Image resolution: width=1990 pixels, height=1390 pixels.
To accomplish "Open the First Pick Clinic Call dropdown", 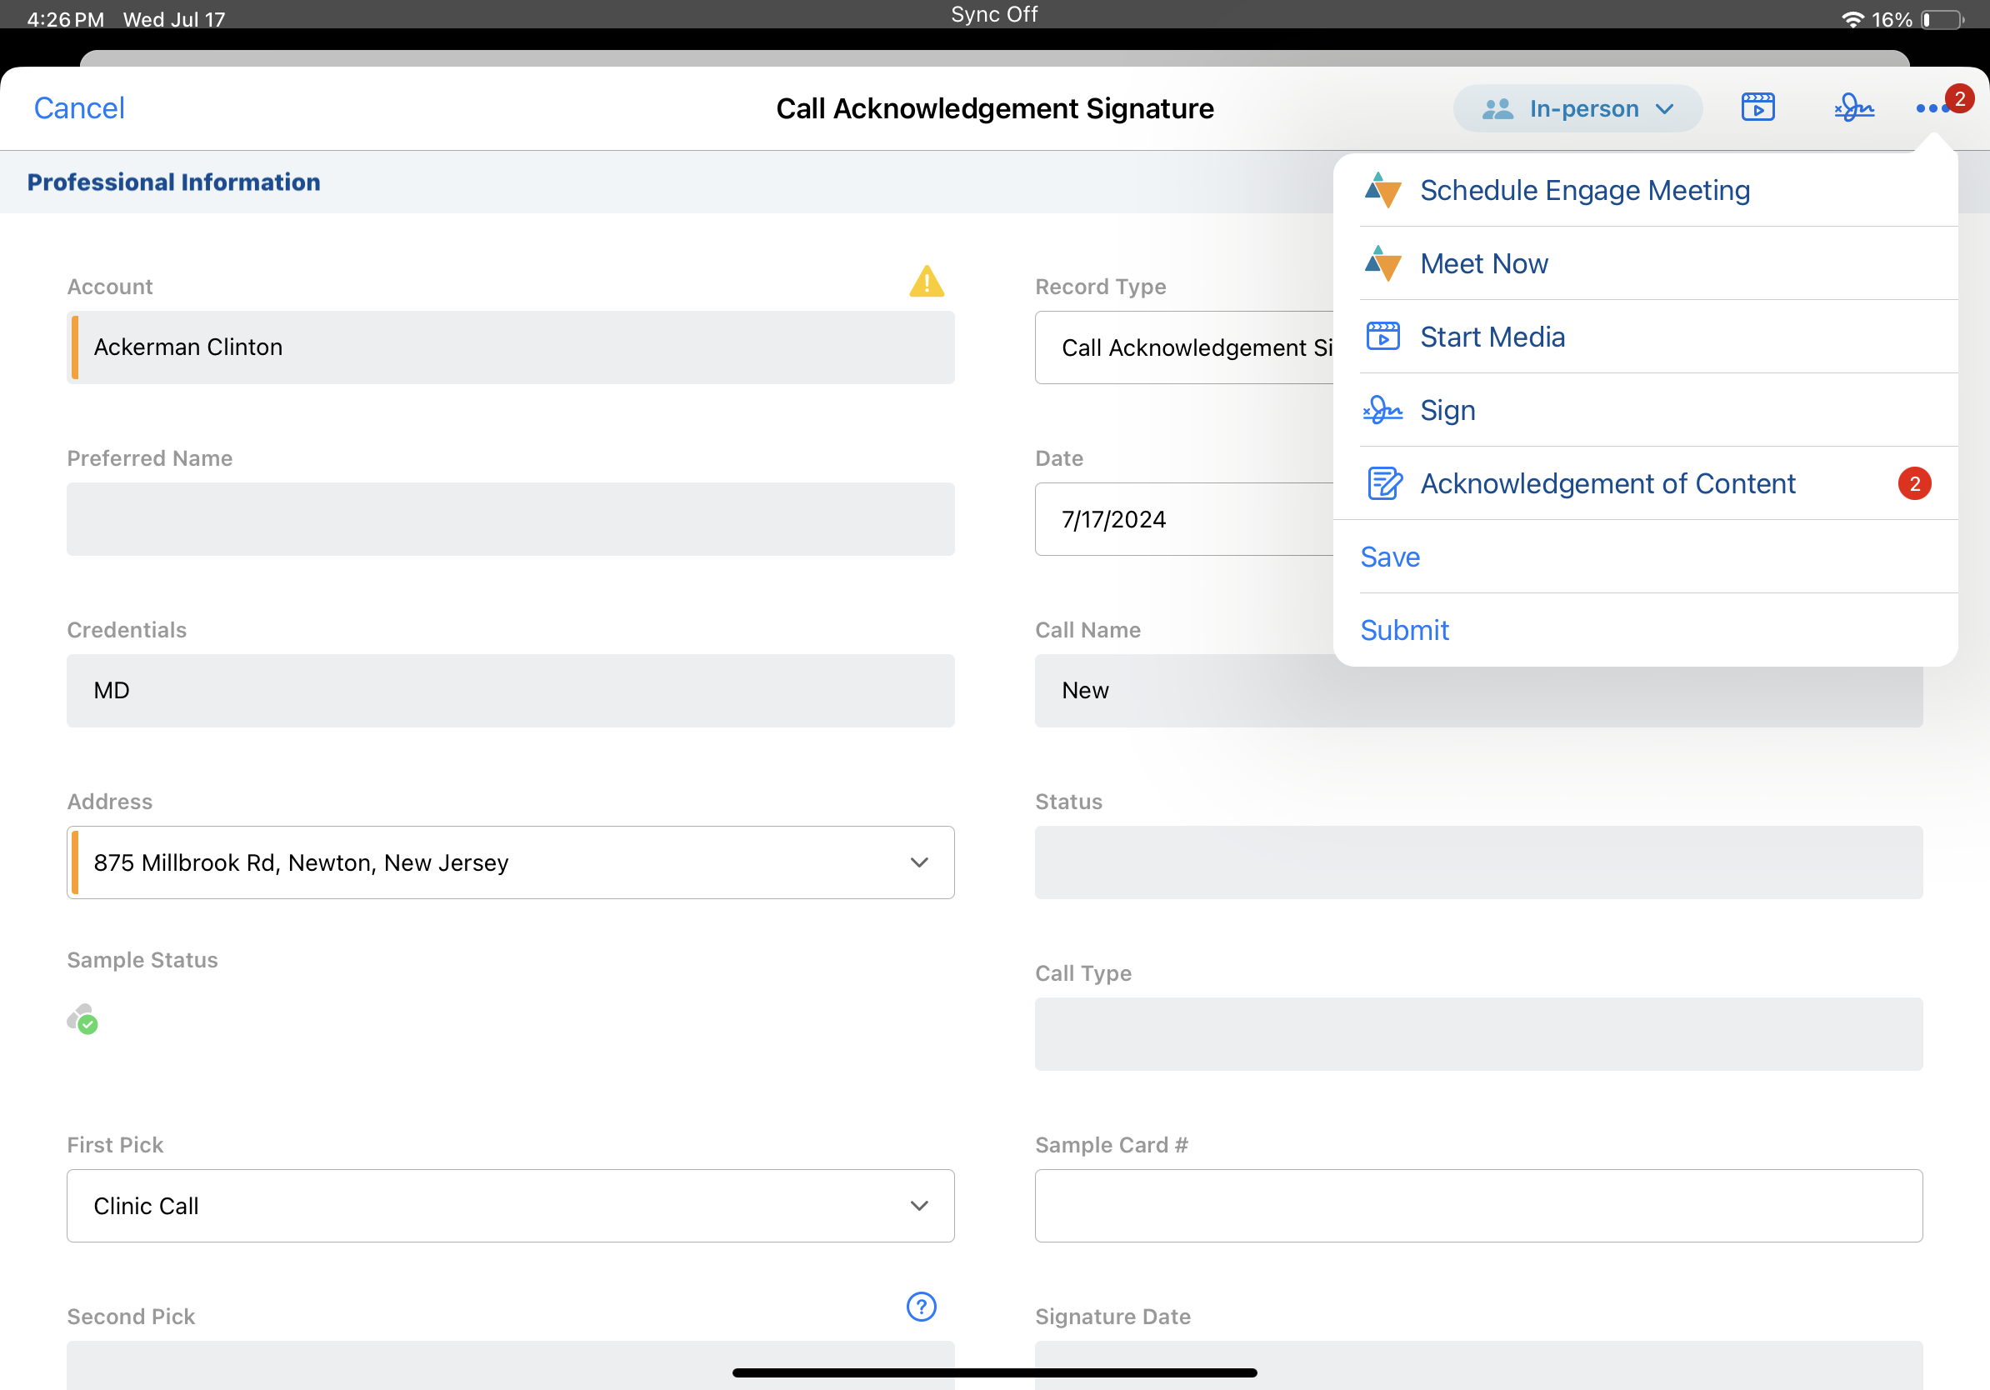I will pyautogui.click(x=918, y=1206).
